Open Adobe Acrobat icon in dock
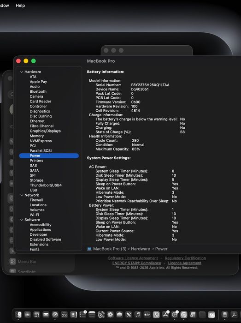 234,315
